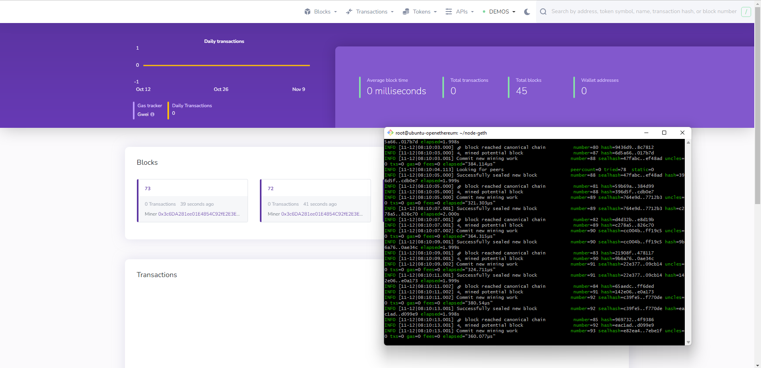
Task: Toggle dark mode with the moon icon
Action: [x=527, y=12]
